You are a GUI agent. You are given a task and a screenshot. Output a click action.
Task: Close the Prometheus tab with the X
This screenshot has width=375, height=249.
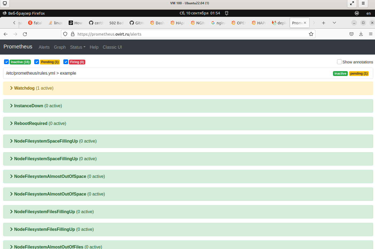pos(305,23)
